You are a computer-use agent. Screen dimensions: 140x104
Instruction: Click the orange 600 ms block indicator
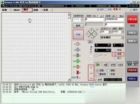(78, 67)
